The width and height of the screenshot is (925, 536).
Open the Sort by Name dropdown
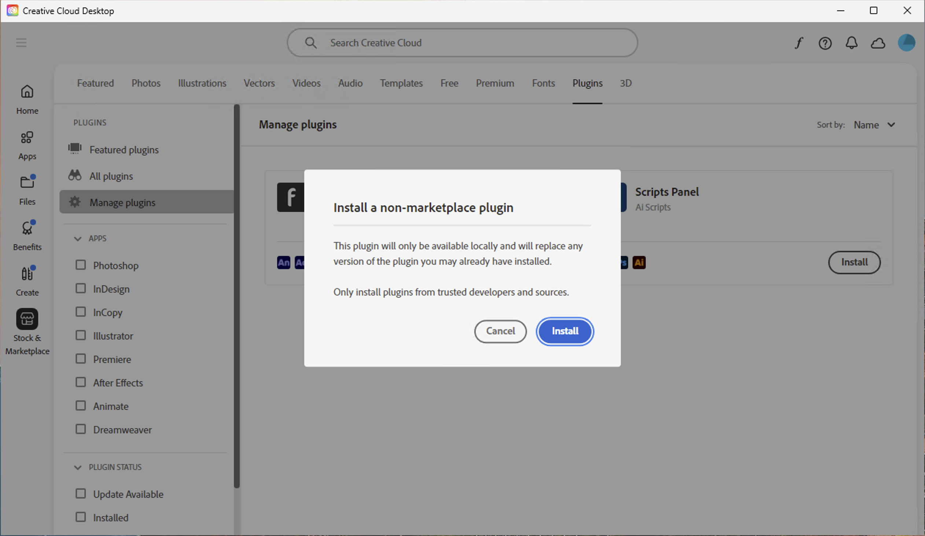pyautogui.click(x=875, y=125)
